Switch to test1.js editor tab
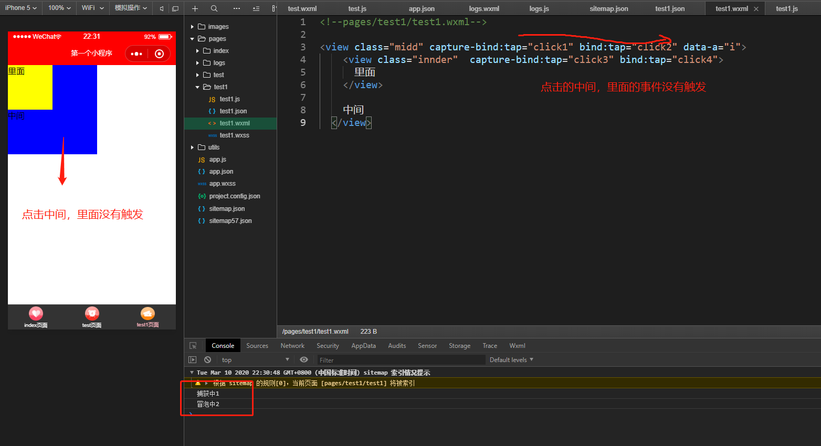Image resolution: width=821 pixels, height=446 pixels. pos(787,8)
